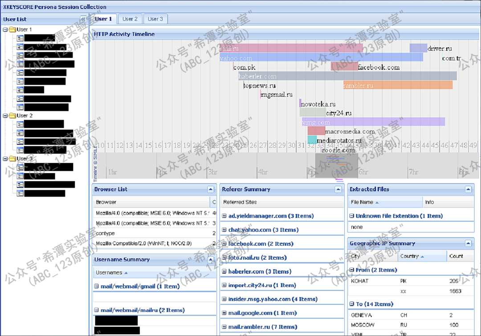The height and width of the screenshot is (336, 481).
Task: Select the 'none' extracted file row
Action: tap(411, 227)
